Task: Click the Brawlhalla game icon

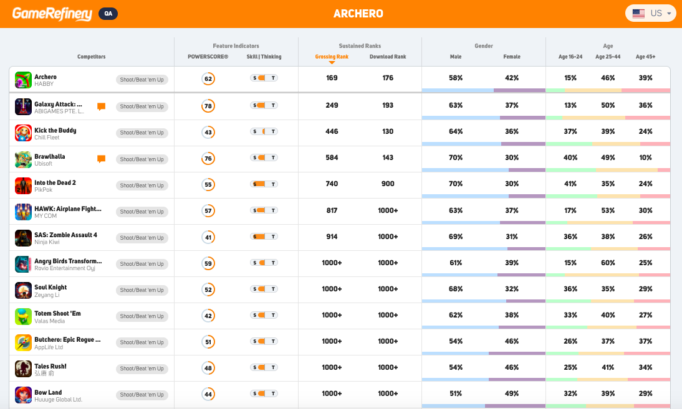Action: (x=24, y=159)
